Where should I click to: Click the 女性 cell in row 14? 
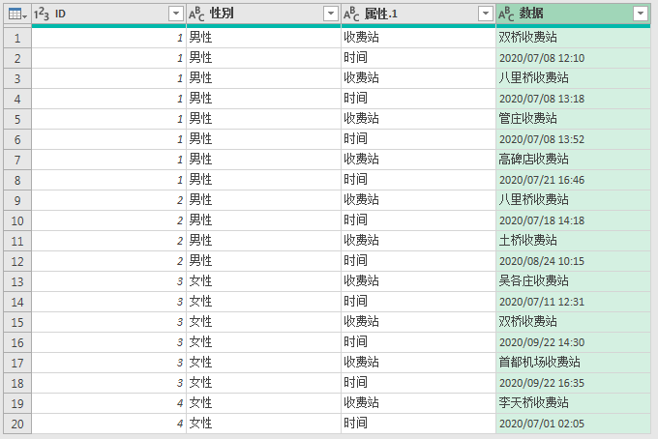[x=263, y=302]
